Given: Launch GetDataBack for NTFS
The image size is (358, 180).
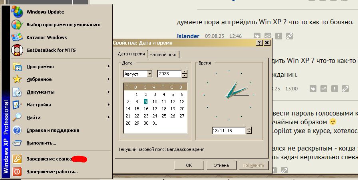Looking at the screenshot, I should 51,50.
